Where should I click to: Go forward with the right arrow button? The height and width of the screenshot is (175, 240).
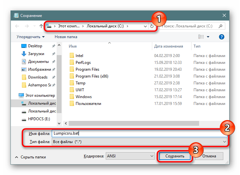click(27, 26)
